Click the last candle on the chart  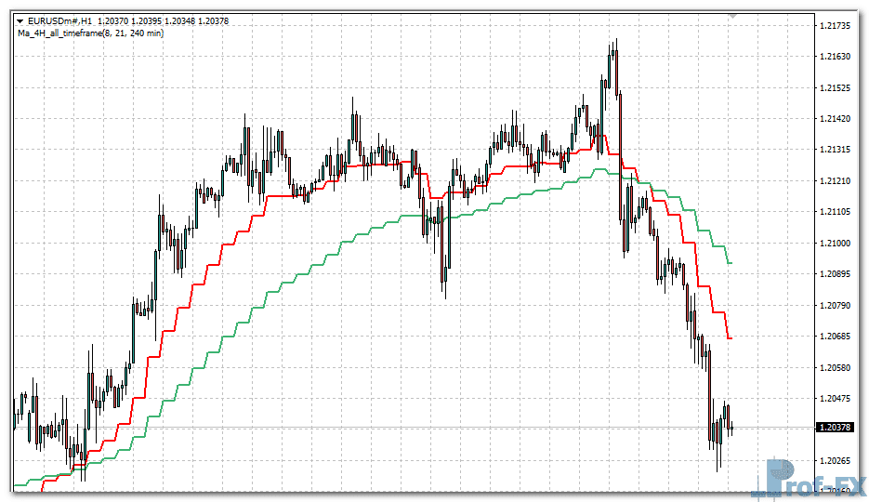pos(732,428)
